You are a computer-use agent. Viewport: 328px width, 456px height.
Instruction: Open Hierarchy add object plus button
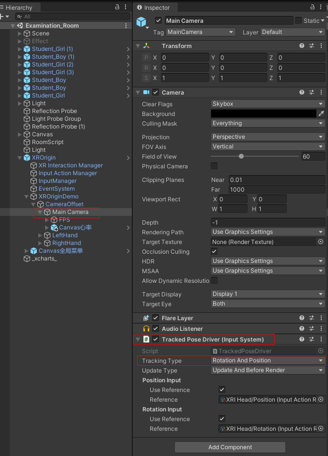point(3,16)
